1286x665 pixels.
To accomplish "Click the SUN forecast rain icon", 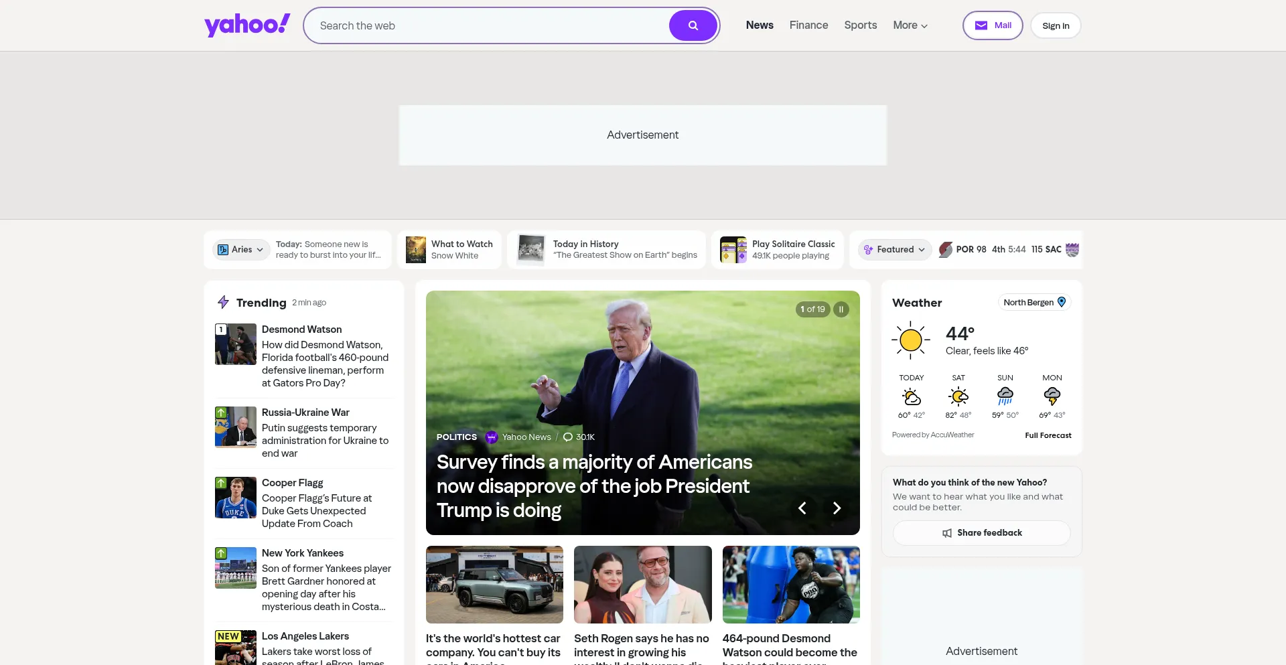I will [x=1005, y=396].
